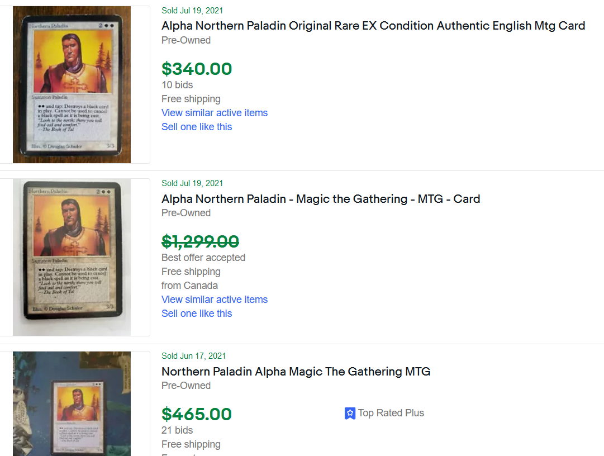This screenshot has height=456, width=604.
Task: Open the 'Original Rare EX Condition' listing title
Action: click(373, 26)
